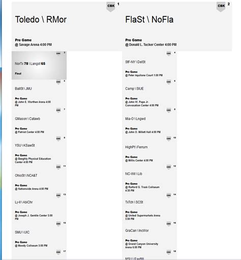Click the CBK badge above GMason \ Catawb game
The height and width of the screenshot is (260, 241).
58,110
